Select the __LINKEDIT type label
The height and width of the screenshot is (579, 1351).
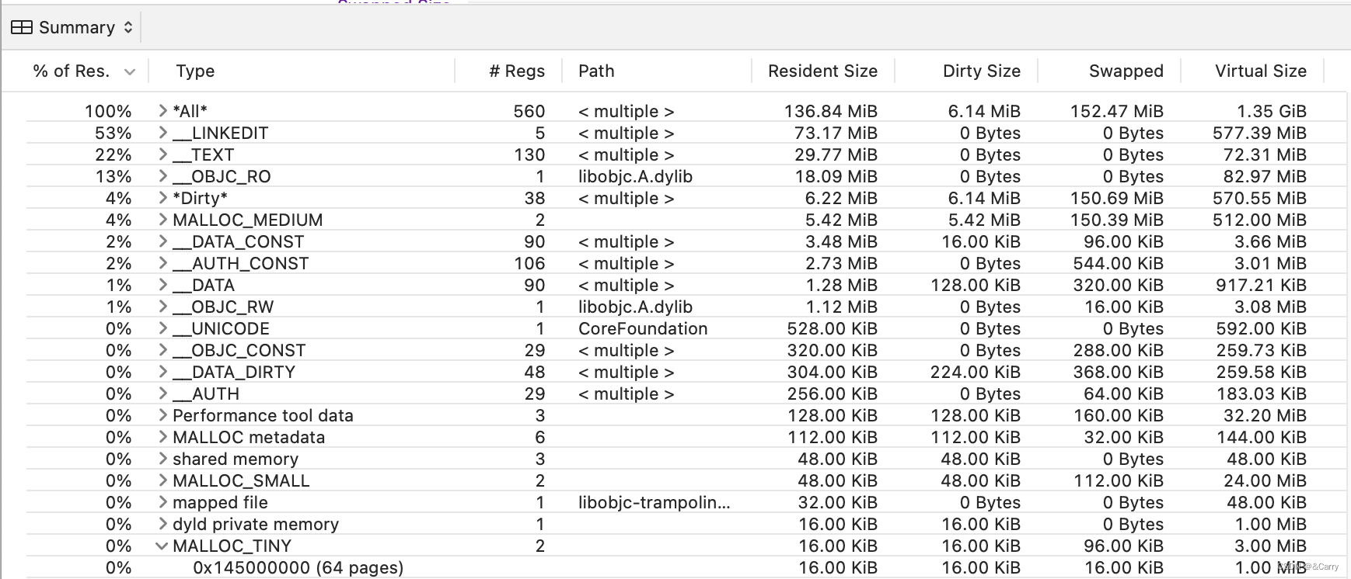point(220,133)
